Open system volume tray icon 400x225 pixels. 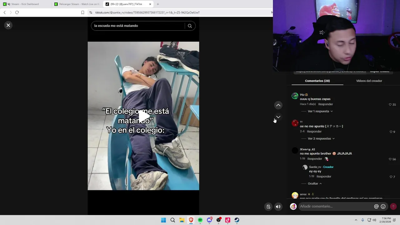tap(374, 220)
